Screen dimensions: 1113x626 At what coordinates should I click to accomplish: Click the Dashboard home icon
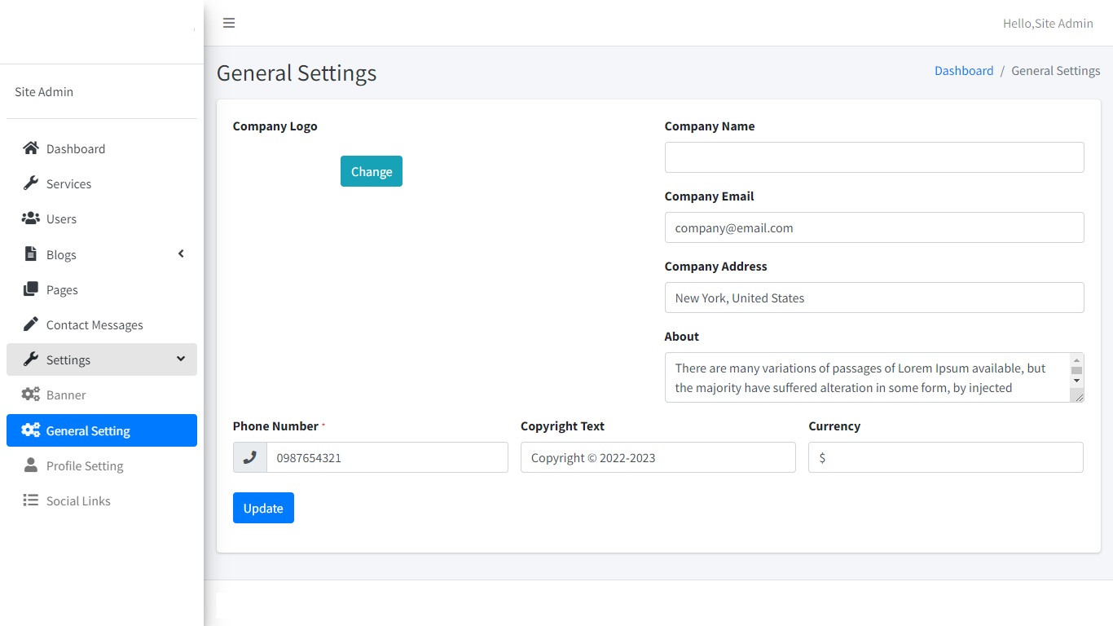click(31, 148)
